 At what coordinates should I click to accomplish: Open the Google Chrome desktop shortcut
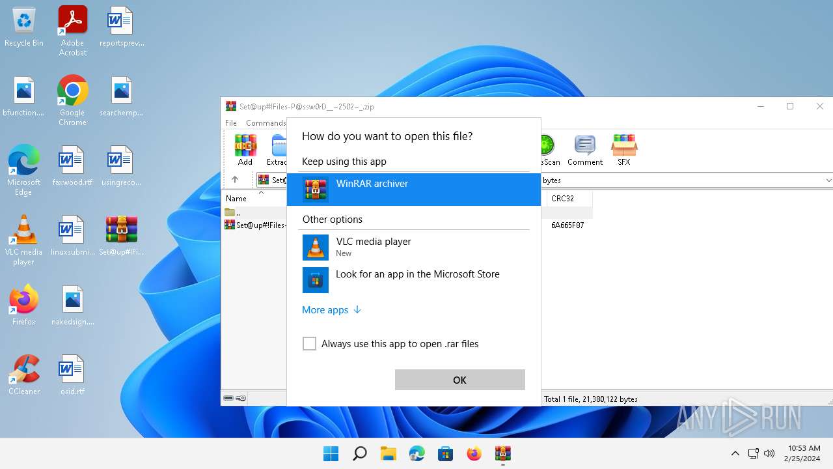pos(73,101)
